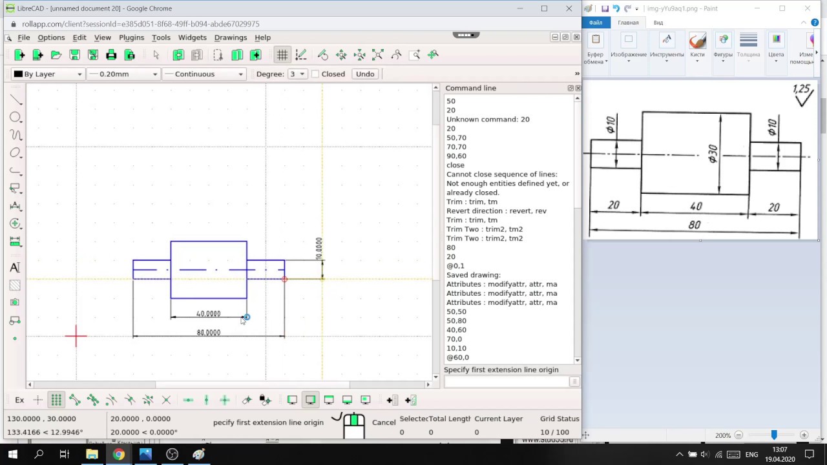The height and width of the screenshot is (465, 827).
Task: Click the Print icon in LibreCAD toolbar
Action: point(111,55)
